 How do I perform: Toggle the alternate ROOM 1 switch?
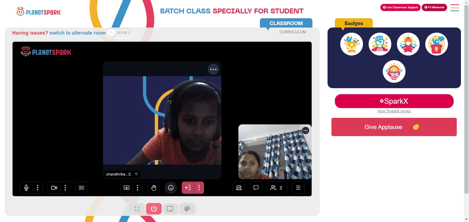[x=120, y=33]
